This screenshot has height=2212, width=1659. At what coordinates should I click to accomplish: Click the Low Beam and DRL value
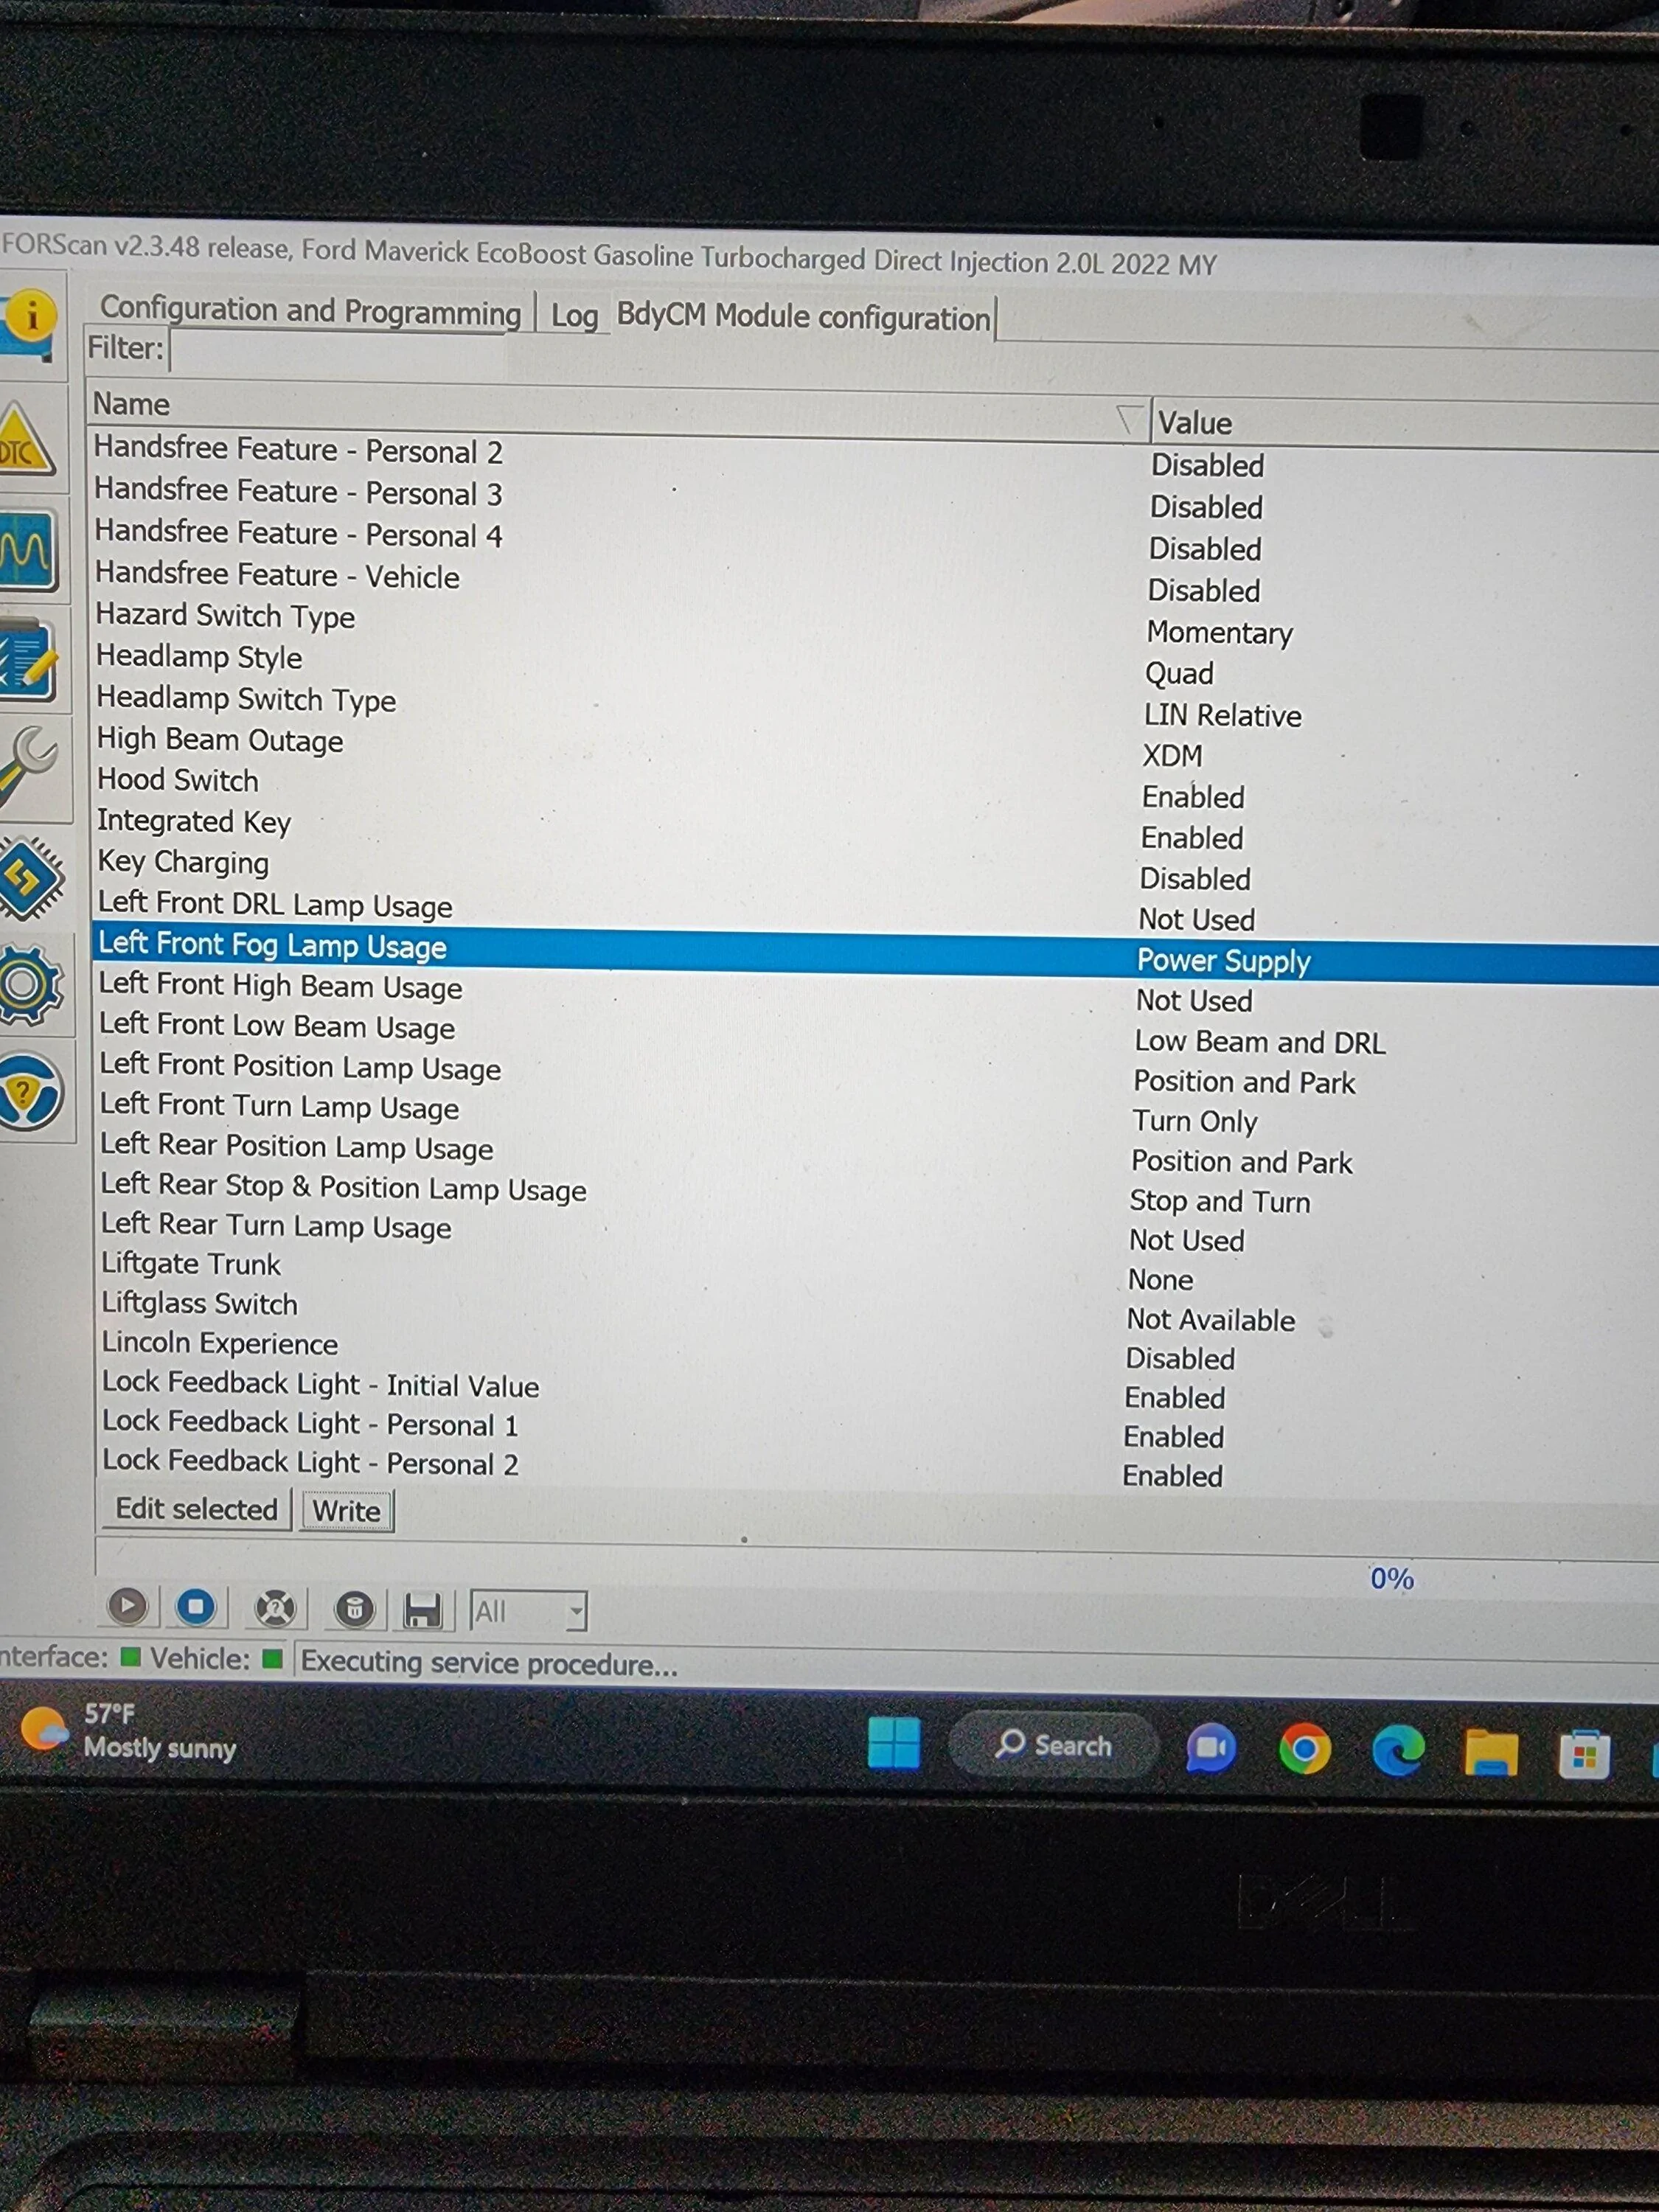1260,1042
